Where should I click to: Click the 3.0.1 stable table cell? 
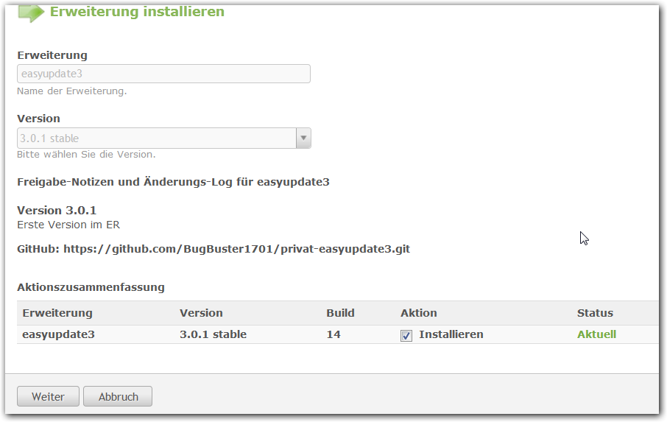point(213,334)
